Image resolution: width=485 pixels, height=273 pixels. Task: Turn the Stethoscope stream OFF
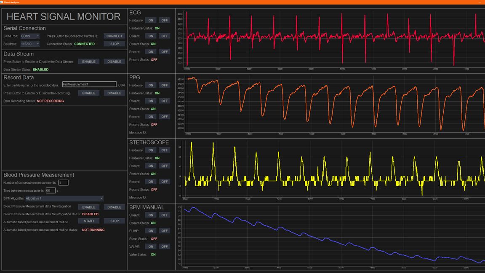point(164,166)
